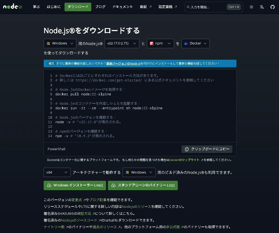Viewport: 279px width, 233px height.
Task: Click the clipboard copy icon
Action: (x=187, y=149)
